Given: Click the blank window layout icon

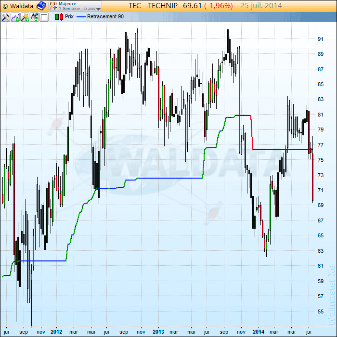Looking at the screenshot, I should click(x=44, y=17).
